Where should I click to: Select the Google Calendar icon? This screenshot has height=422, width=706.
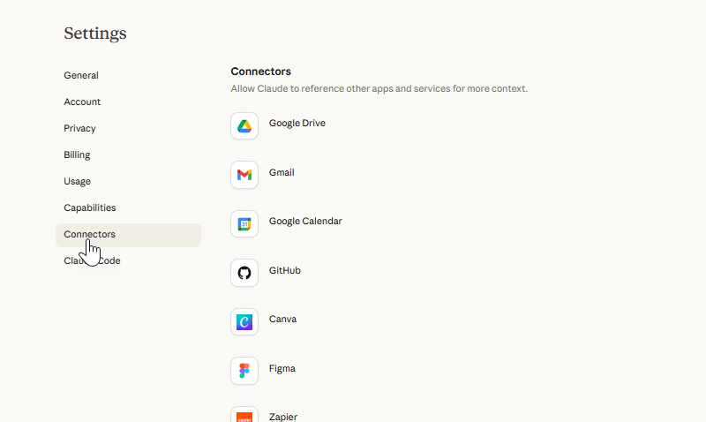[244, 224]
